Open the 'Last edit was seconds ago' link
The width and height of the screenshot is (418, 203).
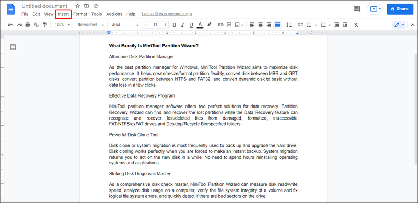click(x=167, y=14)
